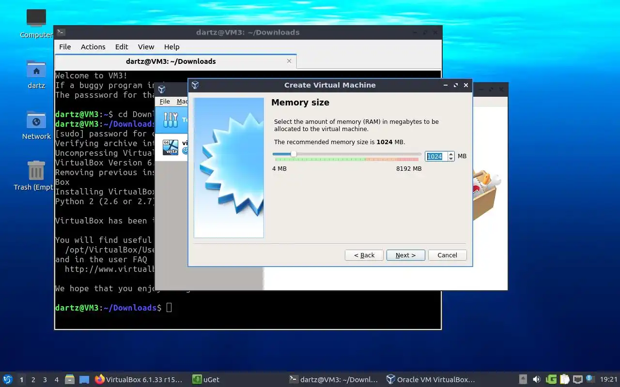Click the network connection tray icon
This screenshot has width=620, height=387.
coord(577,380)
